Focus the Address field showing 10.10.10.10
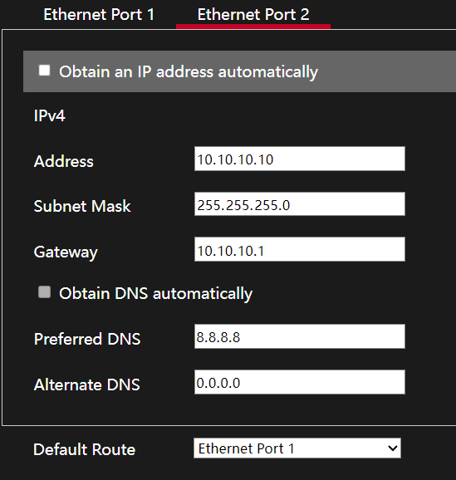The width and height of the screenshot is (456, 480). tap(300, 159)
